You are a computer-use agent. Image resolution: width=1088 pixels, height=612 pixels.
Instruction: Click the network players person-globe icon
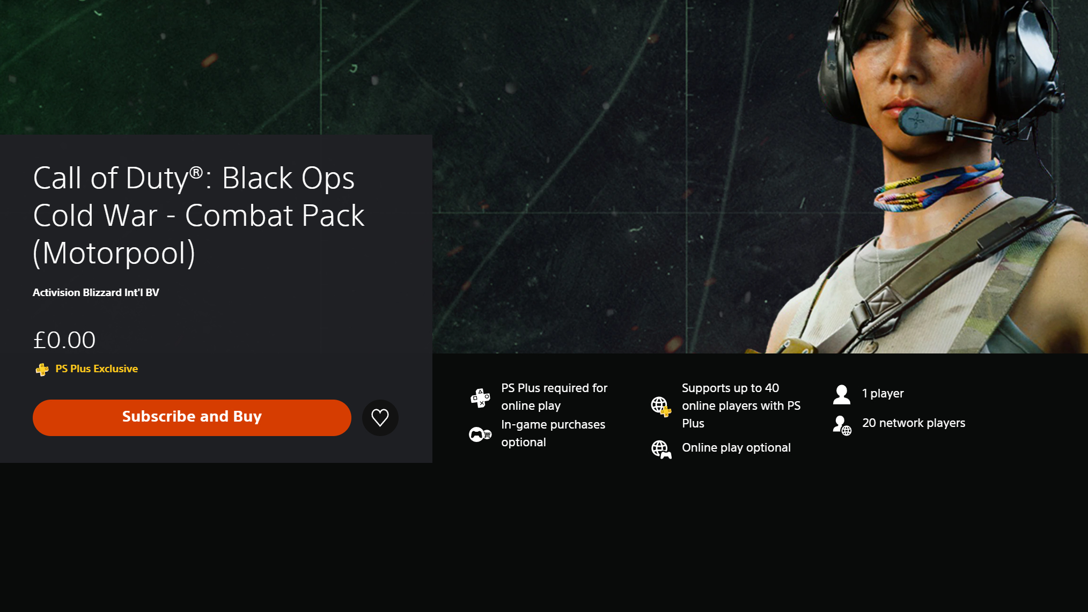pos(842,425)
